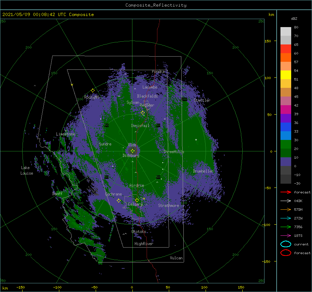312x292 pixels.
Task: Click the cyan 27ZW arrow legend icon
Action: 286,218
